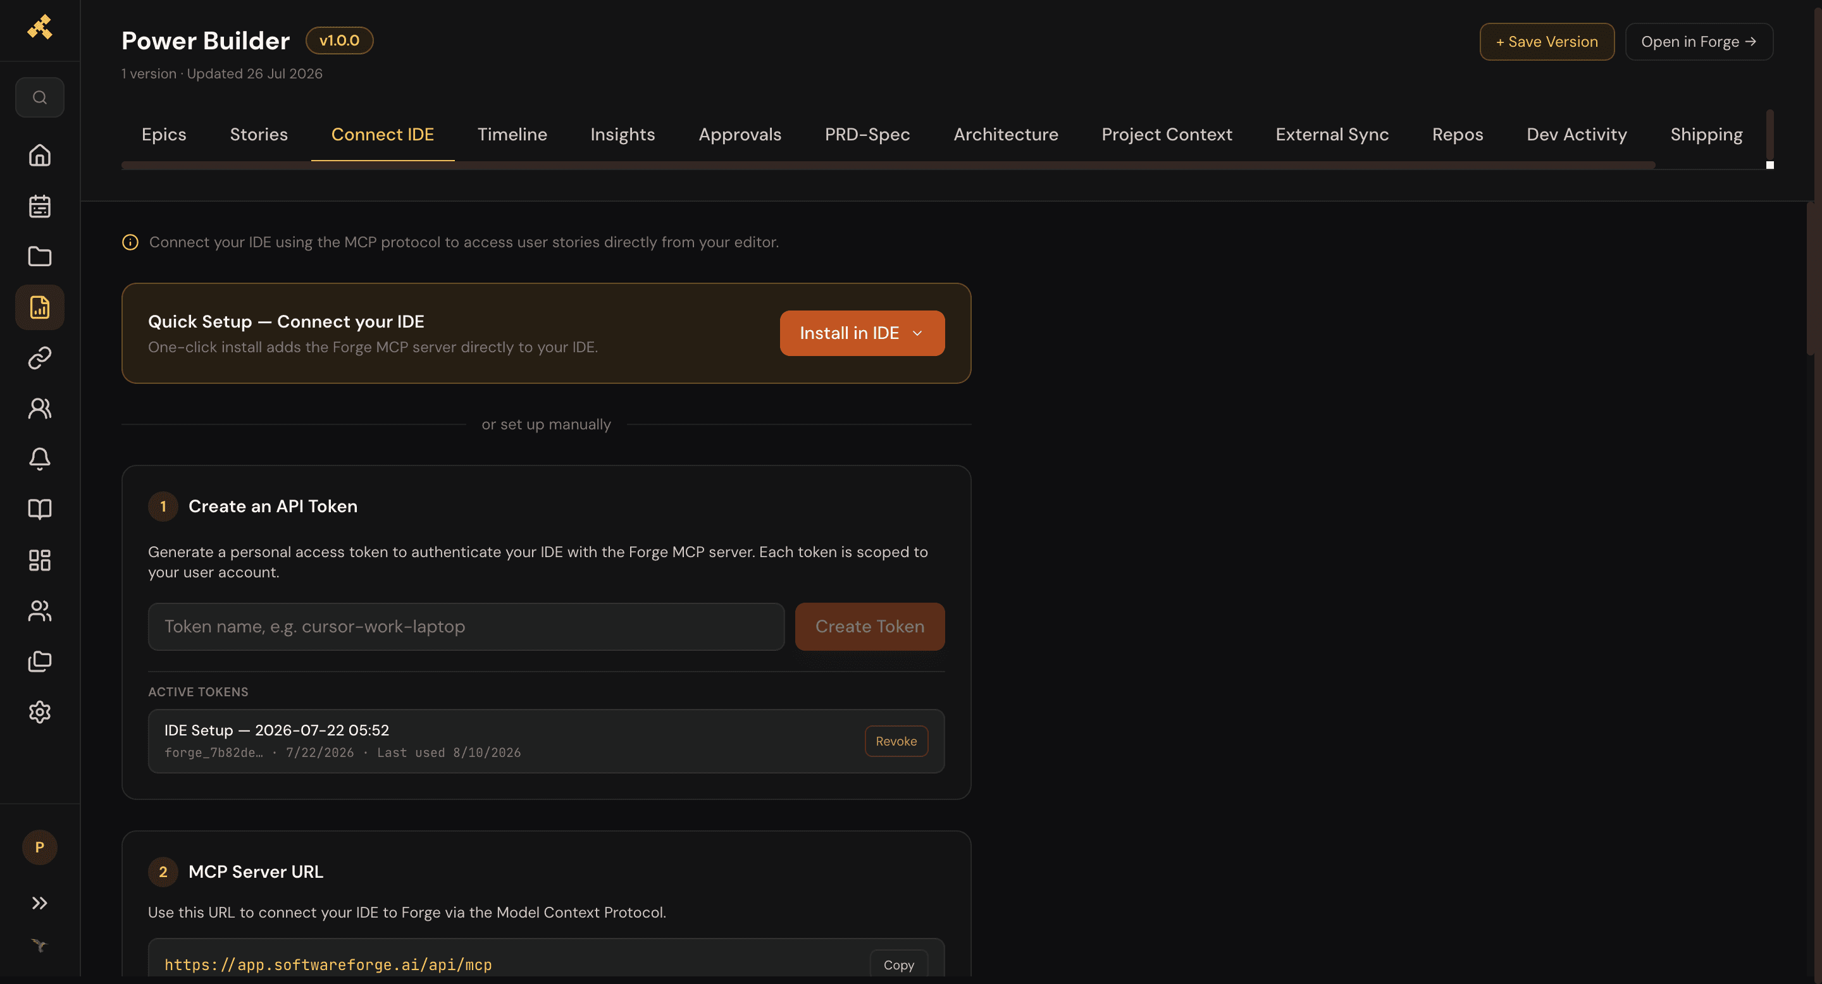Switch to the Epics tab
Screen dimensions: 1822x984
(163, 134)
